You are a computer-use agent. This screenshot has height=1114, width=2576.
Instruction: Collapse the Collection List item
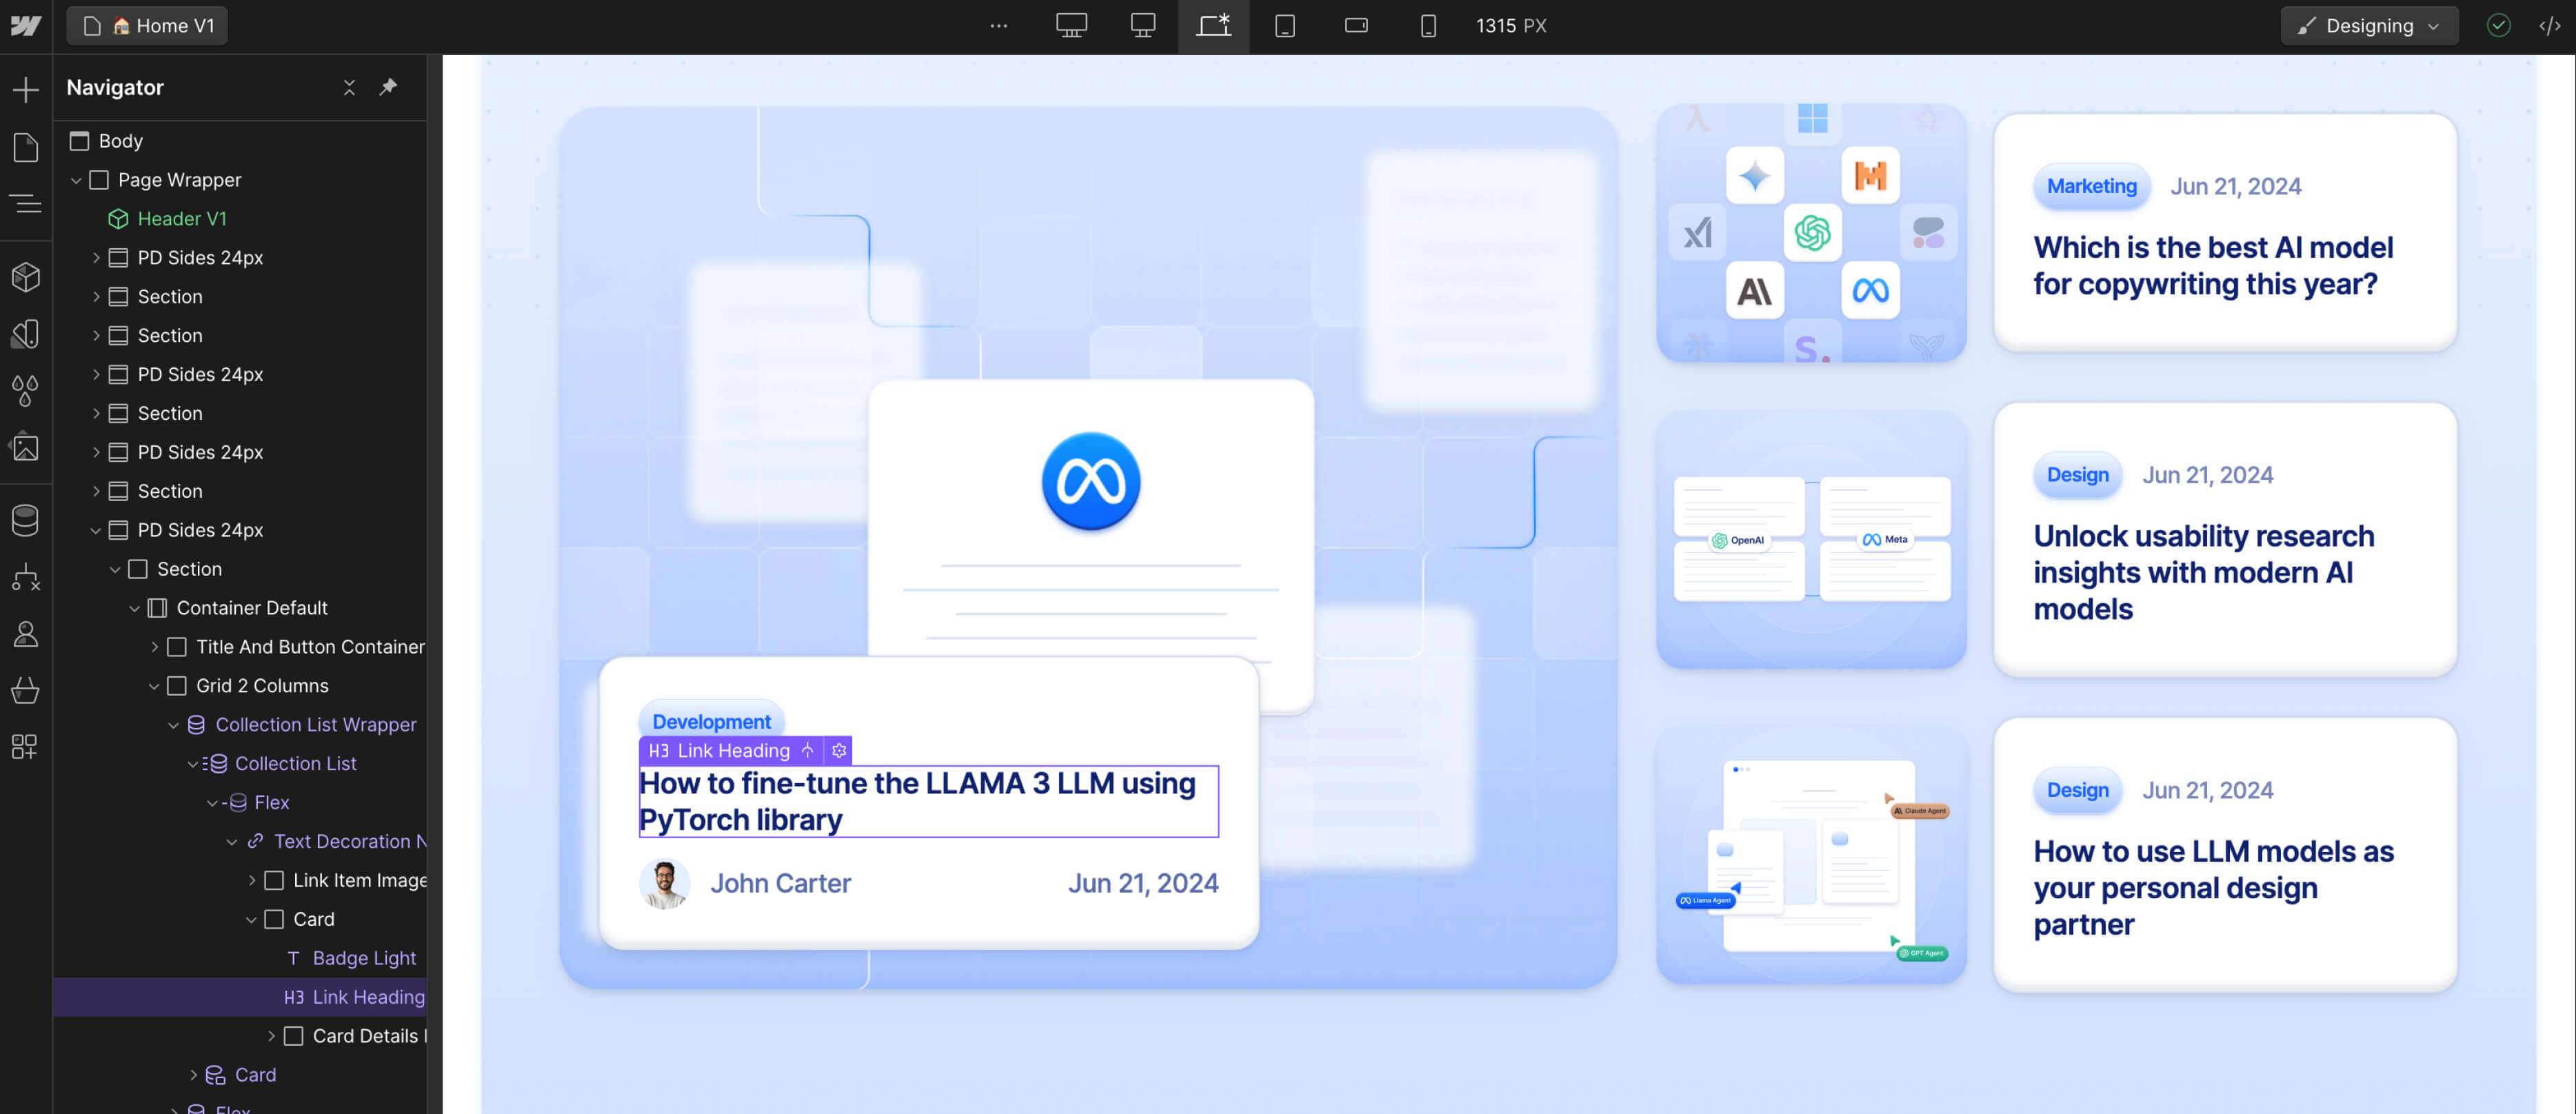pyautogui.click(x=193, y=765)
